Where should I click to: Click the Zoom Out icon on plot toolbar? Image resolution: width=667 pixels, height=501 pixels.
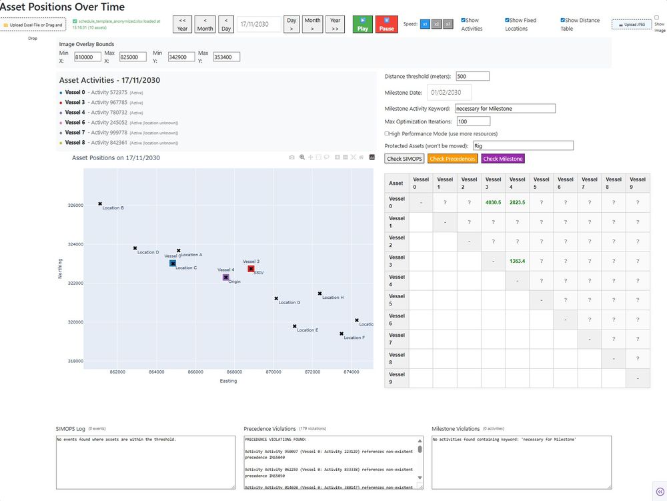pos(346,157)
